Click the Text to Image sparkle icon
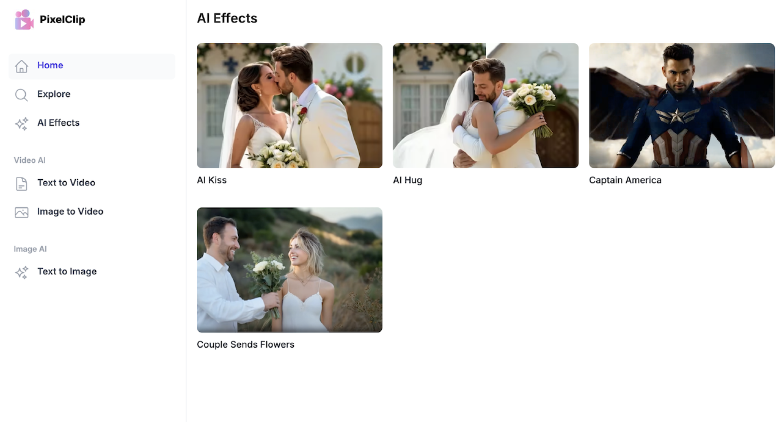Viewport: 782px width, 422px height. 22,272
